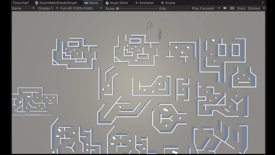The height and width of the screenshot is (155, 275).
Task: Click the Scene tab grid icon
Action: click(162, 3)
